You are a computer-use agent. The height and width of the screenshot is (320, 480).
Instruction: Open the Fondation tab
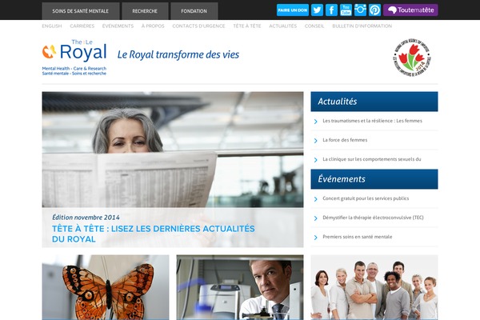tap(194, 11)
